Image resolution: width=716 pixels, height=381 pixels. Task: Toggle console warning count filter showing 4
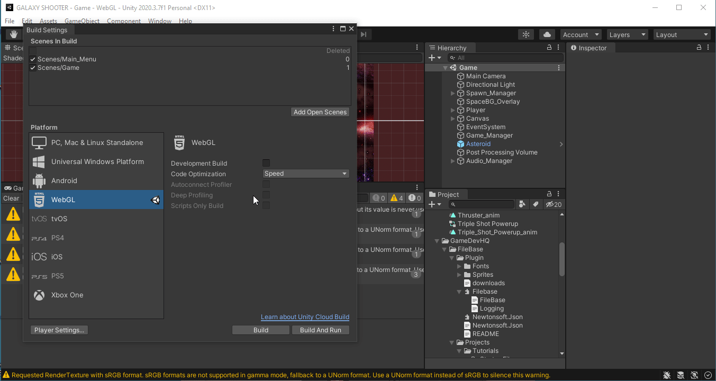pos(397,198)
